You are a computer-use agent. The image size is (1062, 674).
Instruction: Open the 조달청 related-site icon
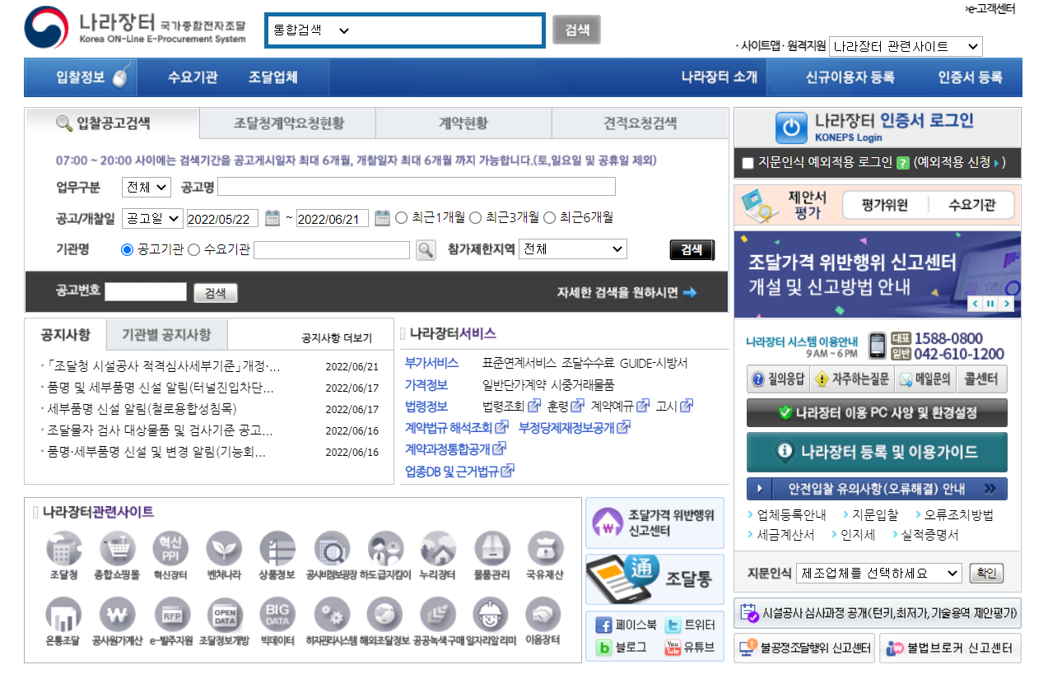coord(64,548)
